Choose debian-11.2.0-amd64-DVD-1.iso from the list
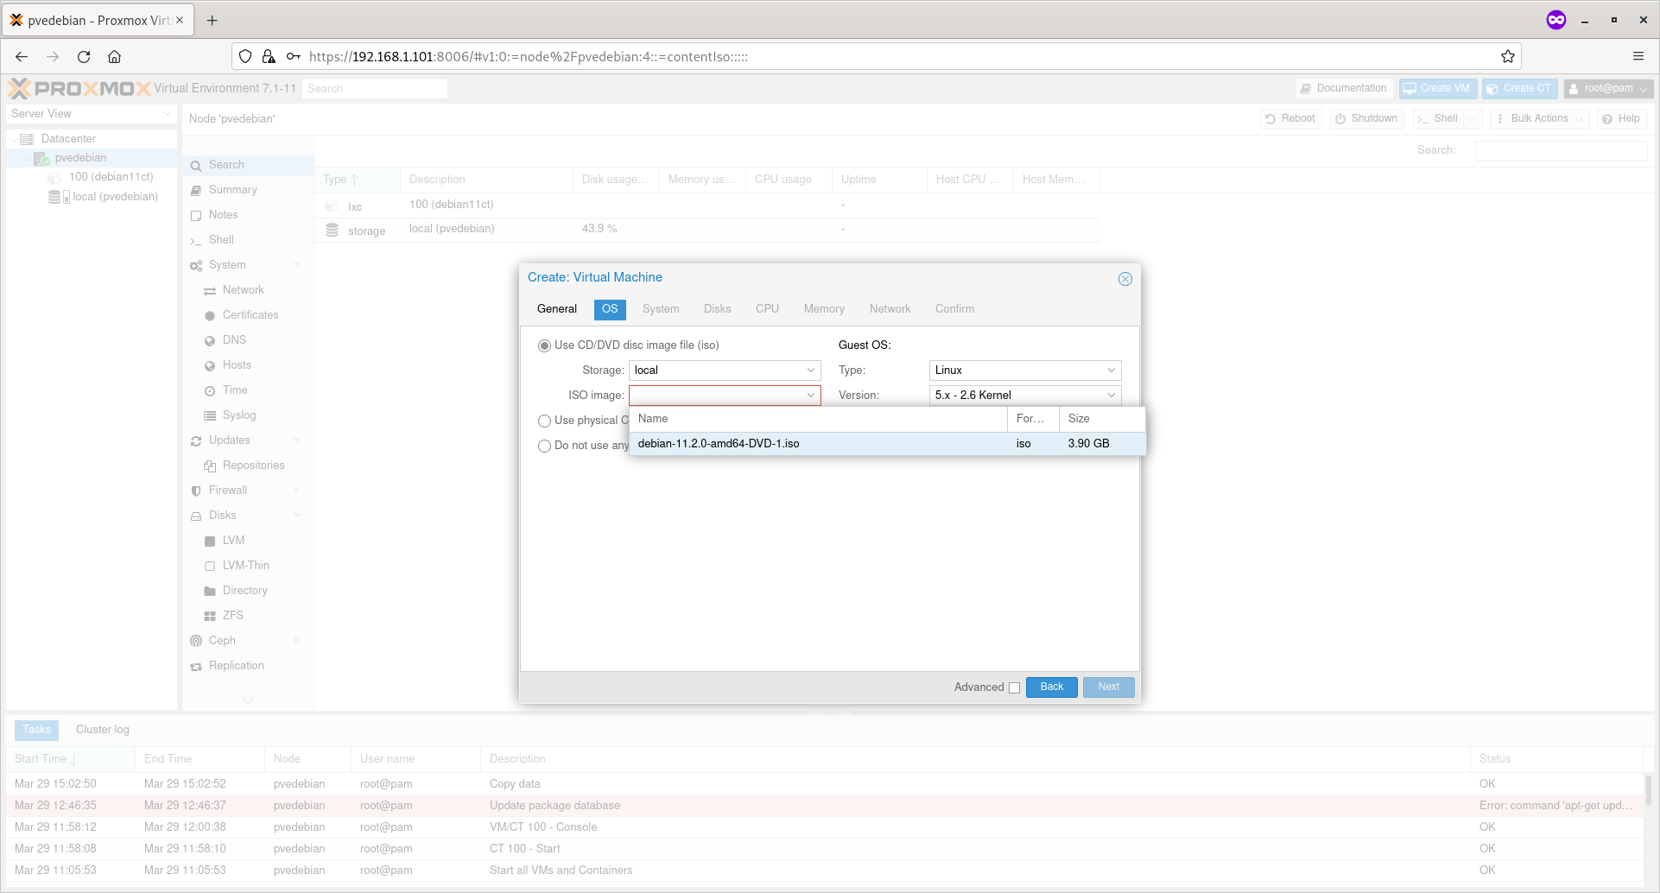 tap(887, 444)
